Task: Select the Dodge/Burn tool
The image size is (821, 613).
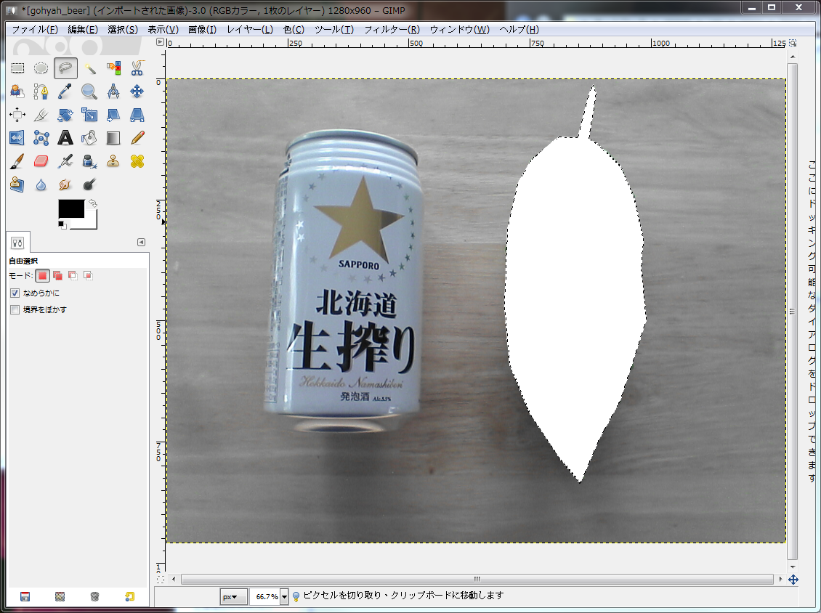Action: [89, 184]
